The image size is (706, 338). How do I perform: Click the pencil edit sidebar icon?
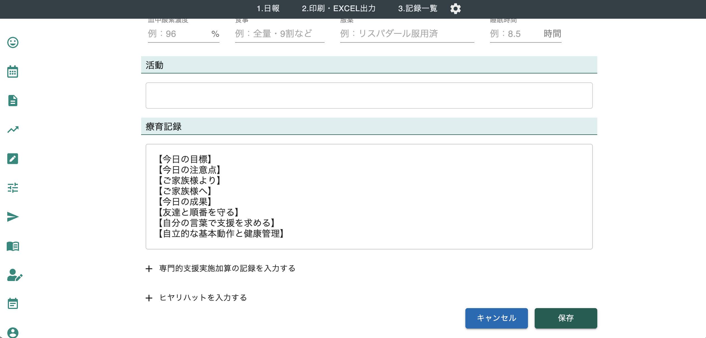tap(13, 159)
